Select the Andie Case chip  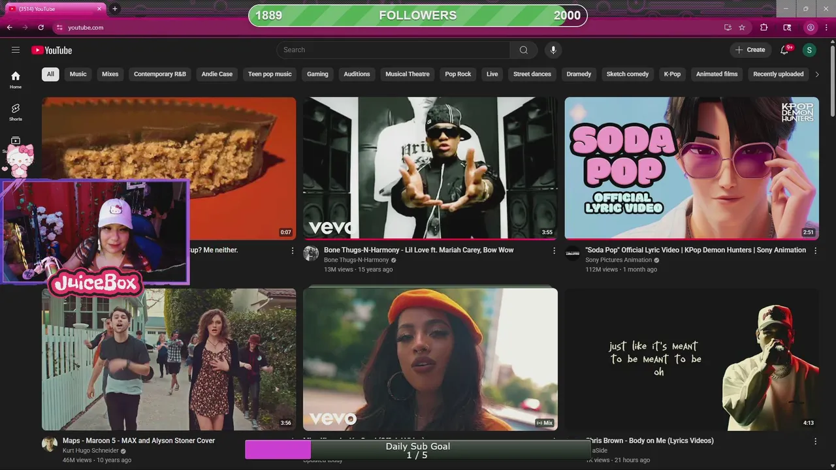click(217, 74)
